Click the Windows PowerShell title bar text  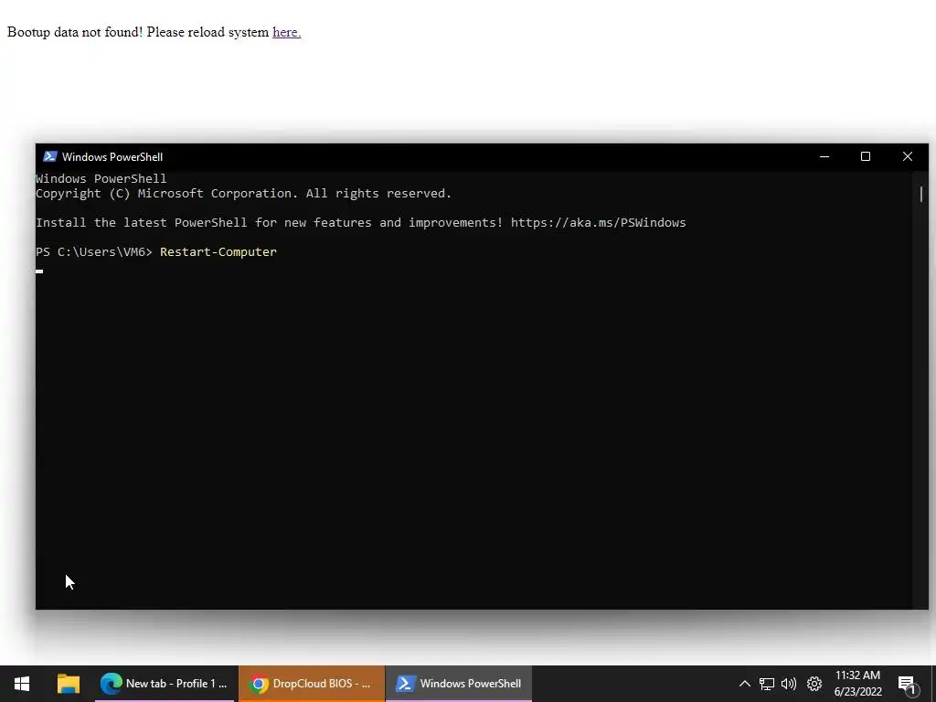coord(112,157)
